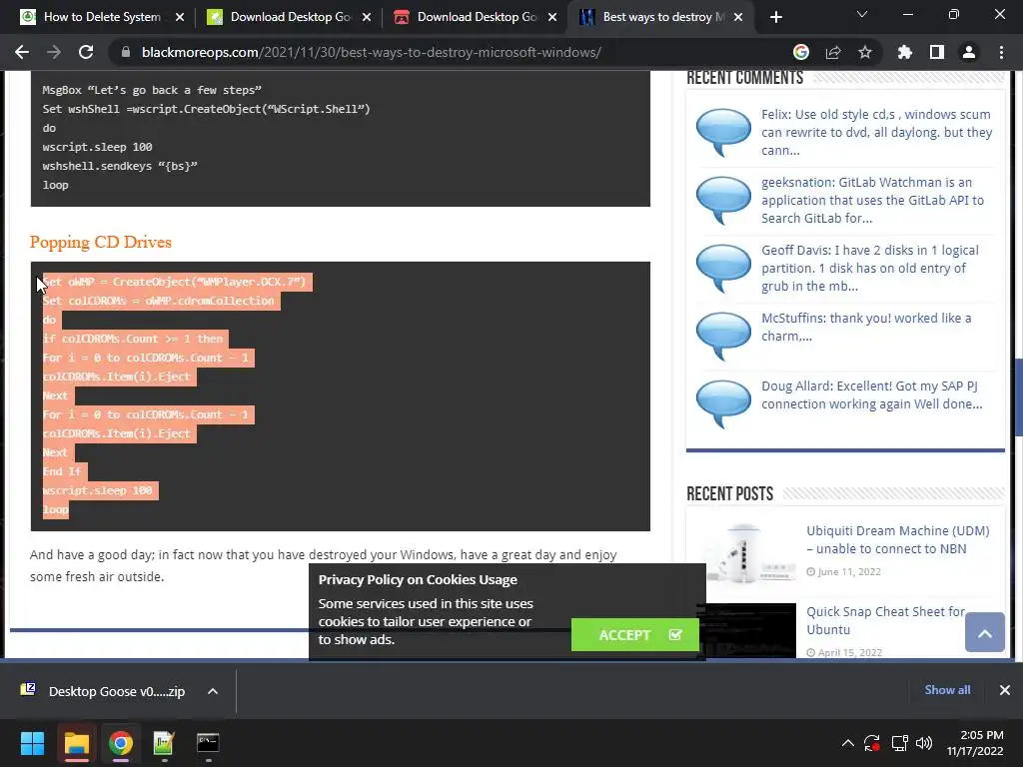This screenshot has width=1023, height=767.
Task: Open Windows Start menu
Action: (32, 743)
